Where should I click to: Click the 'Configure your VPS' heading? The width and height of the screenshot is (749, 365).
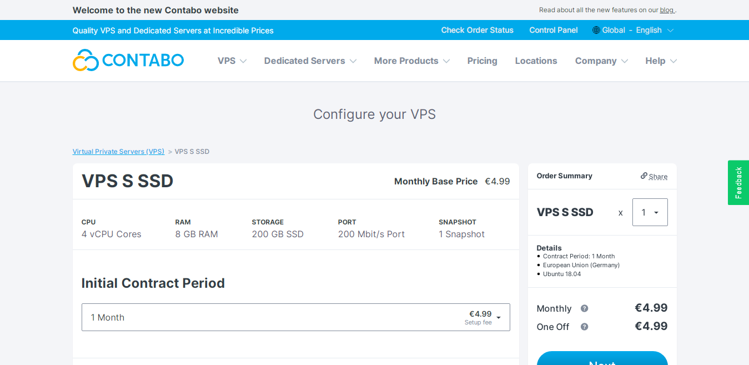(x=374, y=114)
